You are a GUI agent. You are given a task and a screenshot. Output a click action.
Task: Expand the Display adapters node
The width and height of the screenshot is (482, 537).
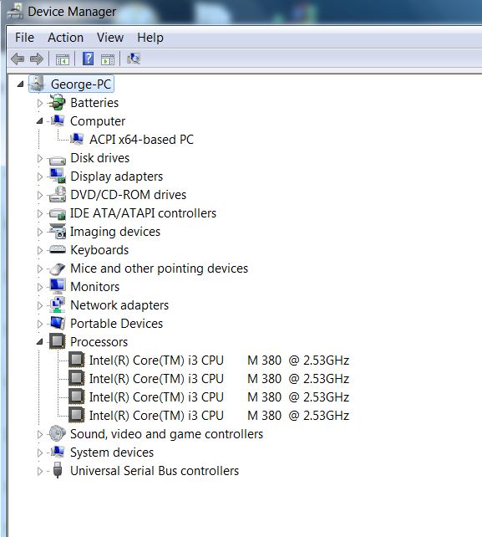click(40, 176)
